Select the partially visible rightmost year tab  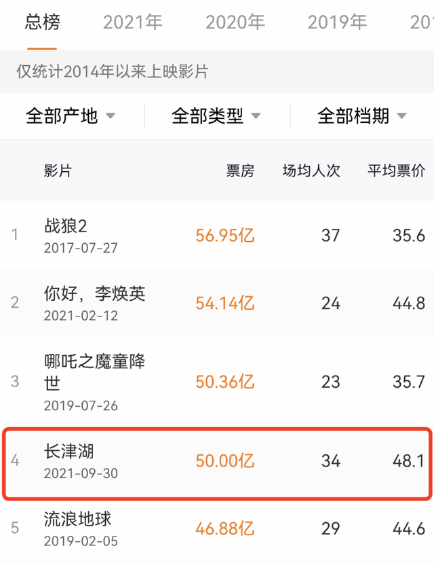click(x=424, y=22)
